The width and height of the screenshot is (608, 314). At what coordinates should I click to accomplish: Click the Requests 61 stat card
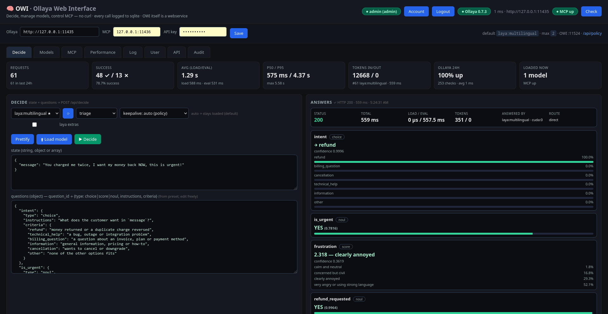click(47, 75)
